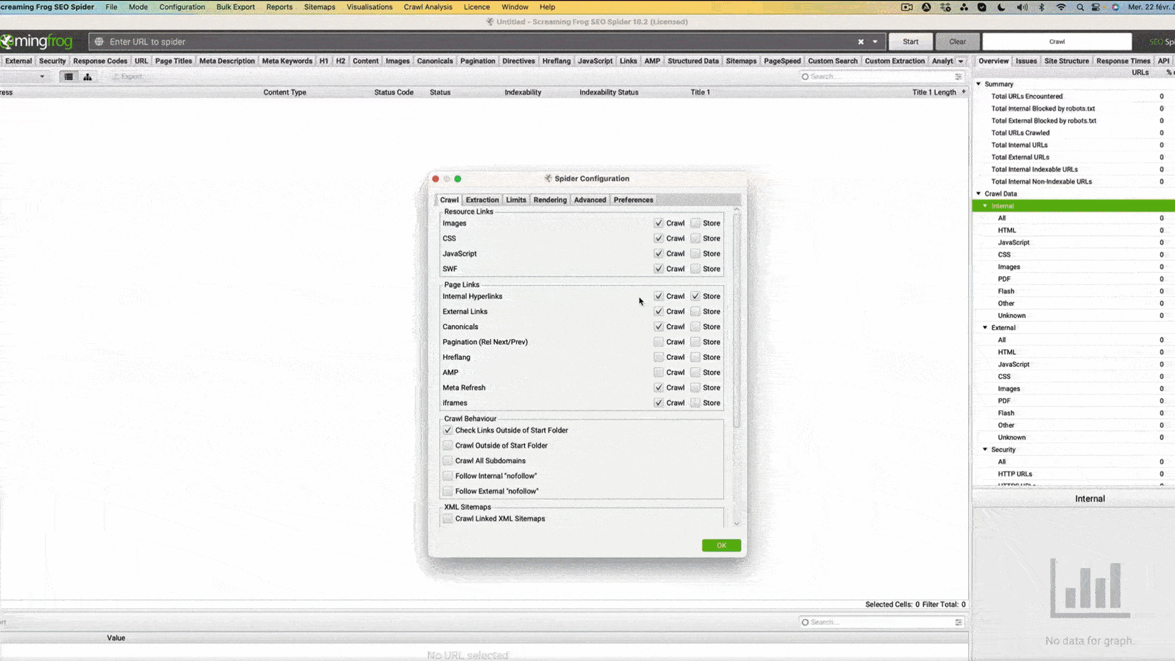The image size is (1175, 661).
Task: Open macOS Spotlight search icon
Action: click(1080, 7)
